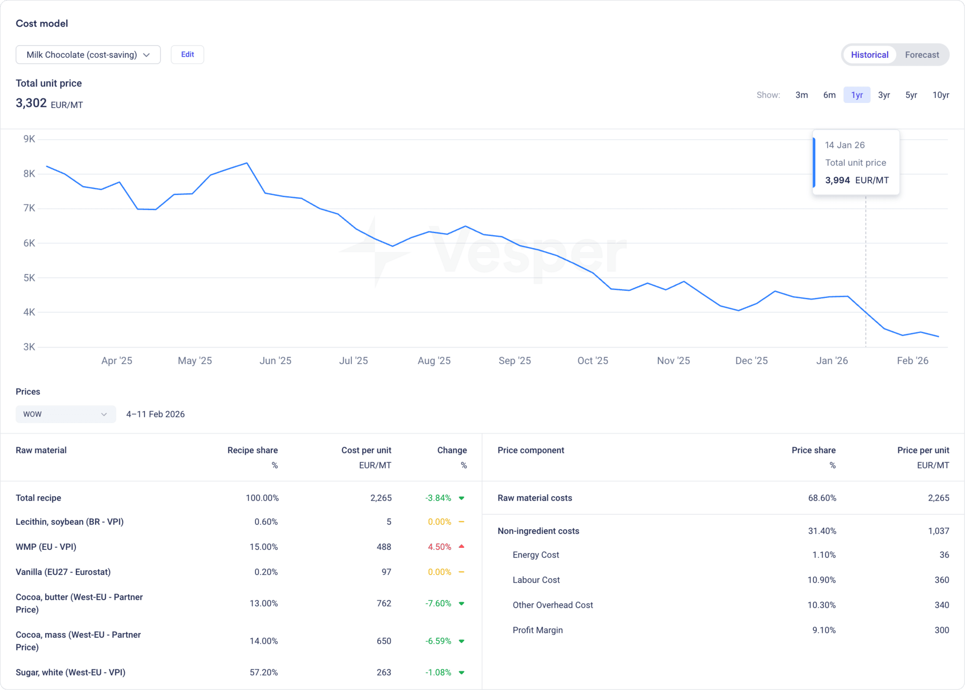Open the WOW prices period dropdown
Viewport: 965px width, 690px height.
tap(65, 414)
